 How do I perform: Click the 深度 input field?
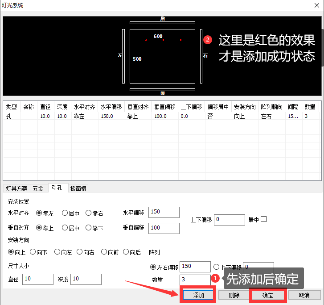coord(86,279)
